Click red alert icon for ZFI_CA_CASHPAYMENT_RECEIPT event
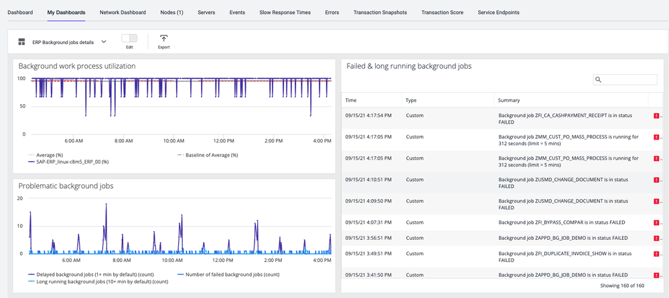669x298 pixels. (x=656, y=116)
